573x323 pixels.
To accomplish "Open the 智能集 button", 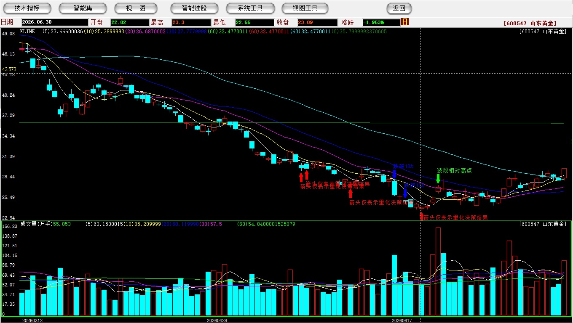I will (83, 8).
